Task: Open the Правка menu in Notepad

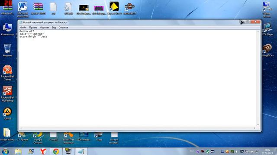Action: [x=33, y=28]
